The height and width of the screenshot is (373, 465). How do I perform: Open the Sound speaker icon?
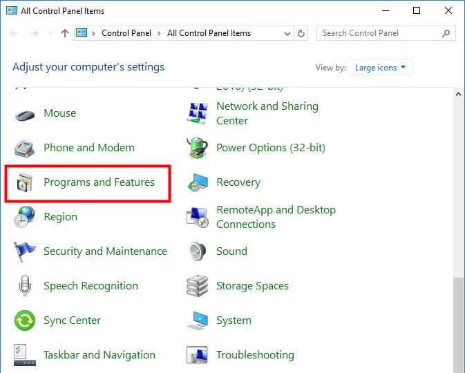click(197, 251)
